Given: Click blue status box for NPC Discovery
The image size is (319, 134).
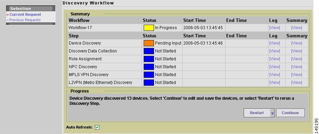Looking at the screenshot, I should click(x=149, y=67).
